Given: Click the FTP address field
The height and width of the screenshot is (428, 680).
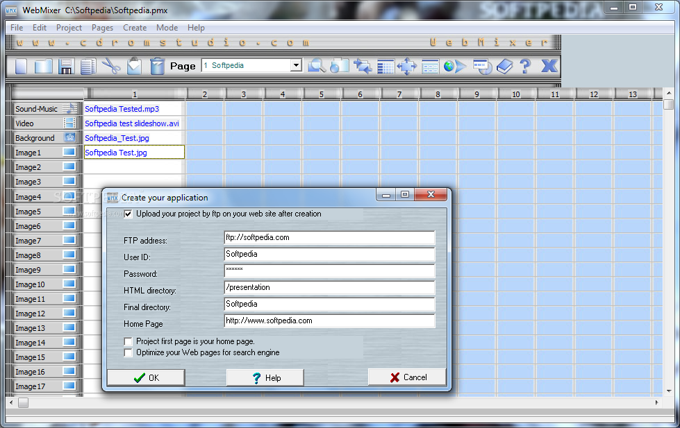Looking at the screenshot, I should point(330,237).
